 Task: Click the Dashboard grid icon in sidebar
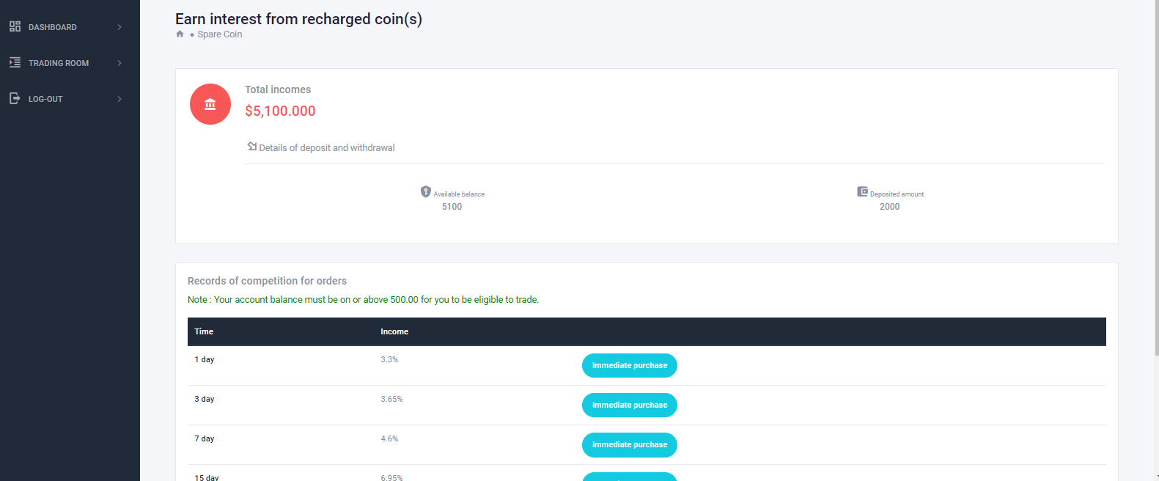coord(15,26)
